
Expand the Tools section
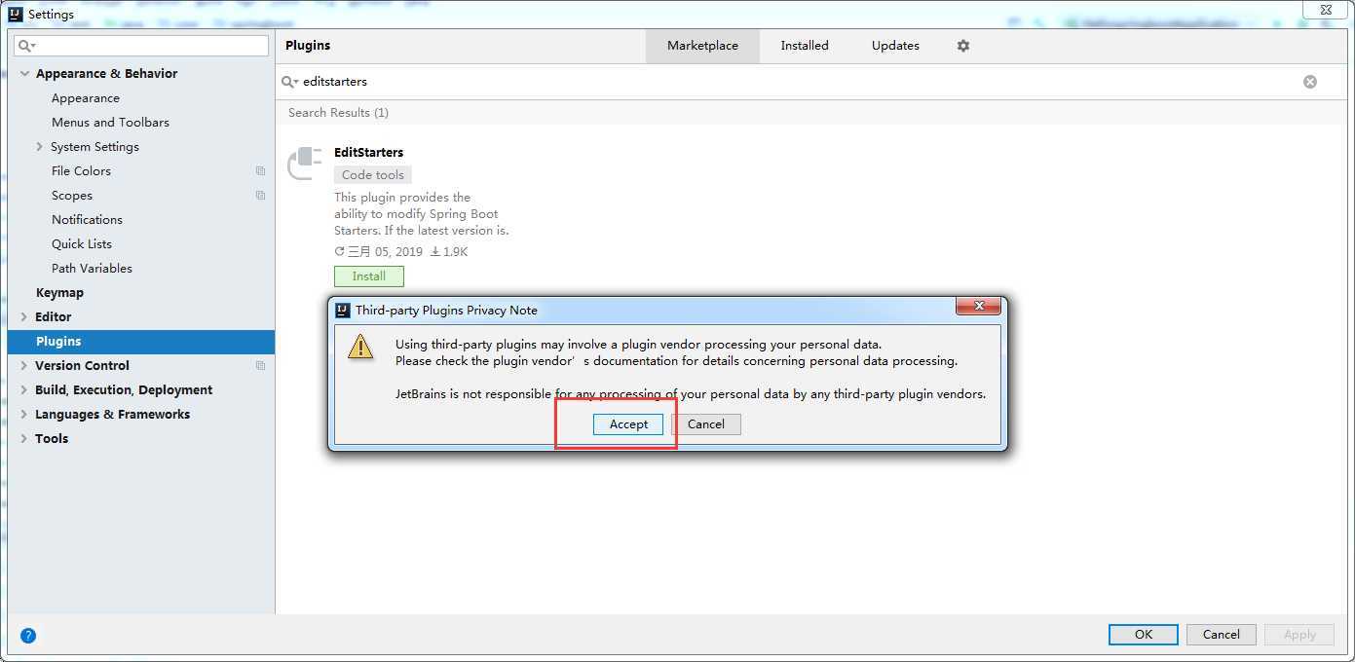click(24, 439)
